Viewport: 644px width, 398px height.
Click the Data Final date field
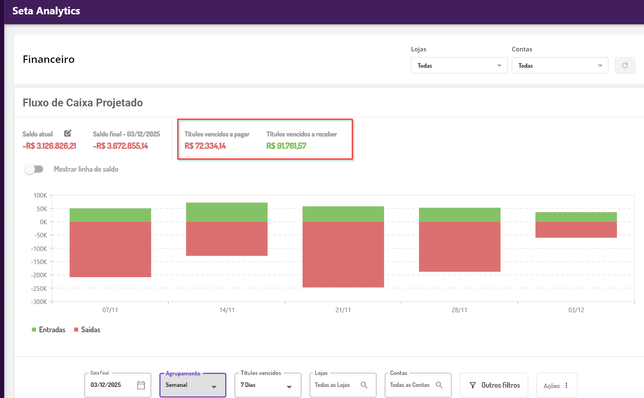point(118,385)
